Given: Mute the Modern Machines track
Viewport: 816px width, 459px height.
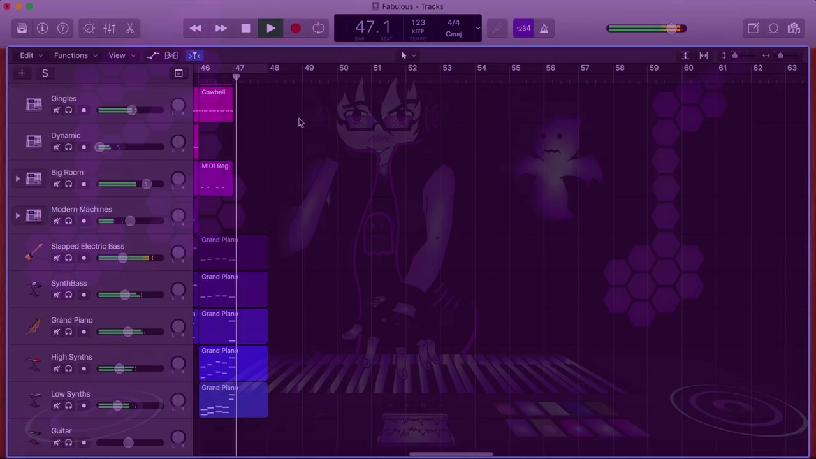Looking at the screenshot, I should pyautogui.click(x=56, y=221).
